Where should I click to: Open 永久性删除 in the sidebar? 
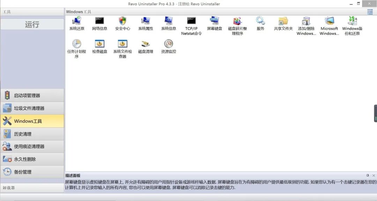pos(32,159)
